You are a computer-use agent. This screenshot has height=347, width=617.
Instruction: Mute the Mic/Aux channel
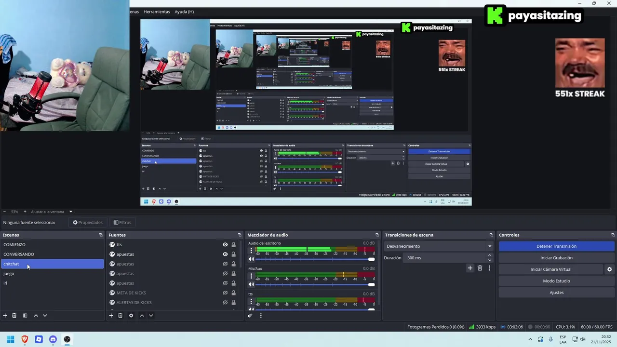click(x=251, y=284)
